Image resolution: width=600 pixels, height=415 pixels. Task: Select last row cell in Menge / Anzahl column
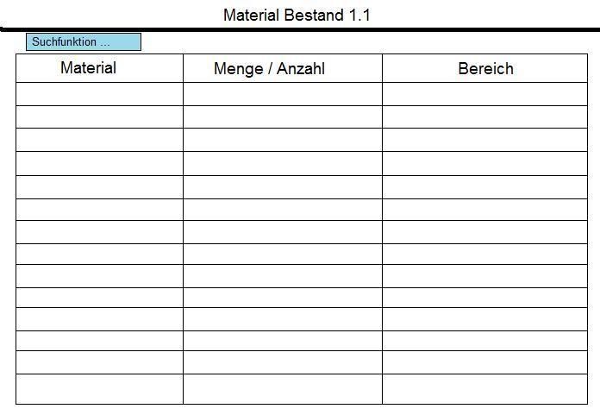coord(283,389)
